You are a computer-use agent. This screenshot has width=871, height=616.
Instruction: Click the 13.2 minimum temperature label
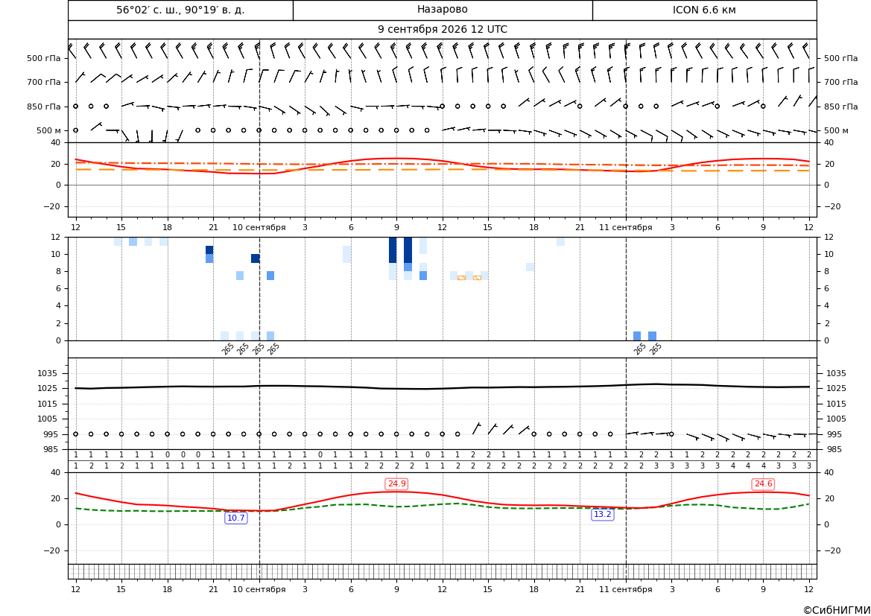(x=603, y=515)
